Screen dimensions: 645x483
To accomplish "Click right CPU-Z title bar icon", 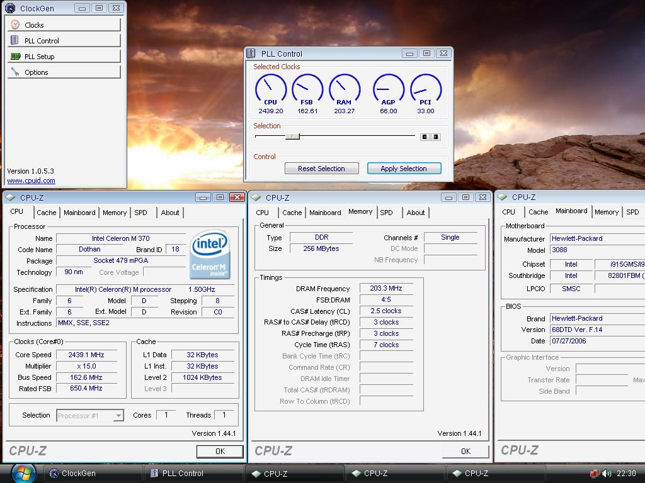I will point(503,197).
